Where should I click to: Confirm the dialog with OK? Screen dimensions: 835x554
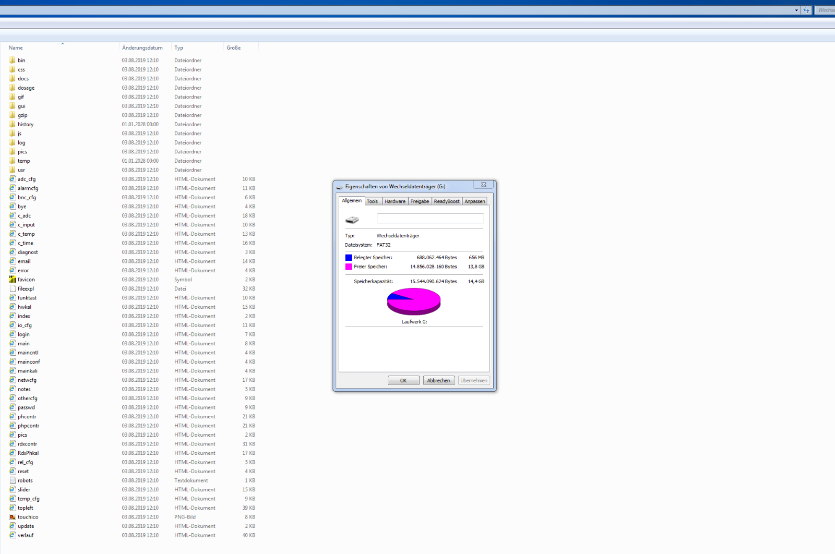click(403, 380)
